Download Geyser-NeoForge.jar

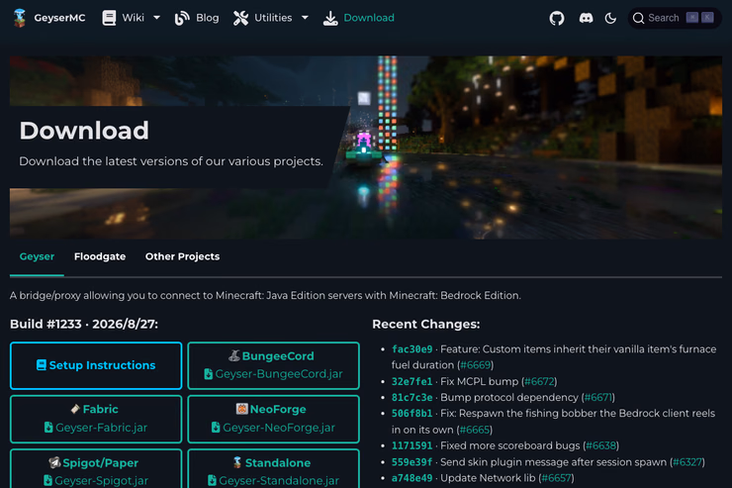coord(273,419)
